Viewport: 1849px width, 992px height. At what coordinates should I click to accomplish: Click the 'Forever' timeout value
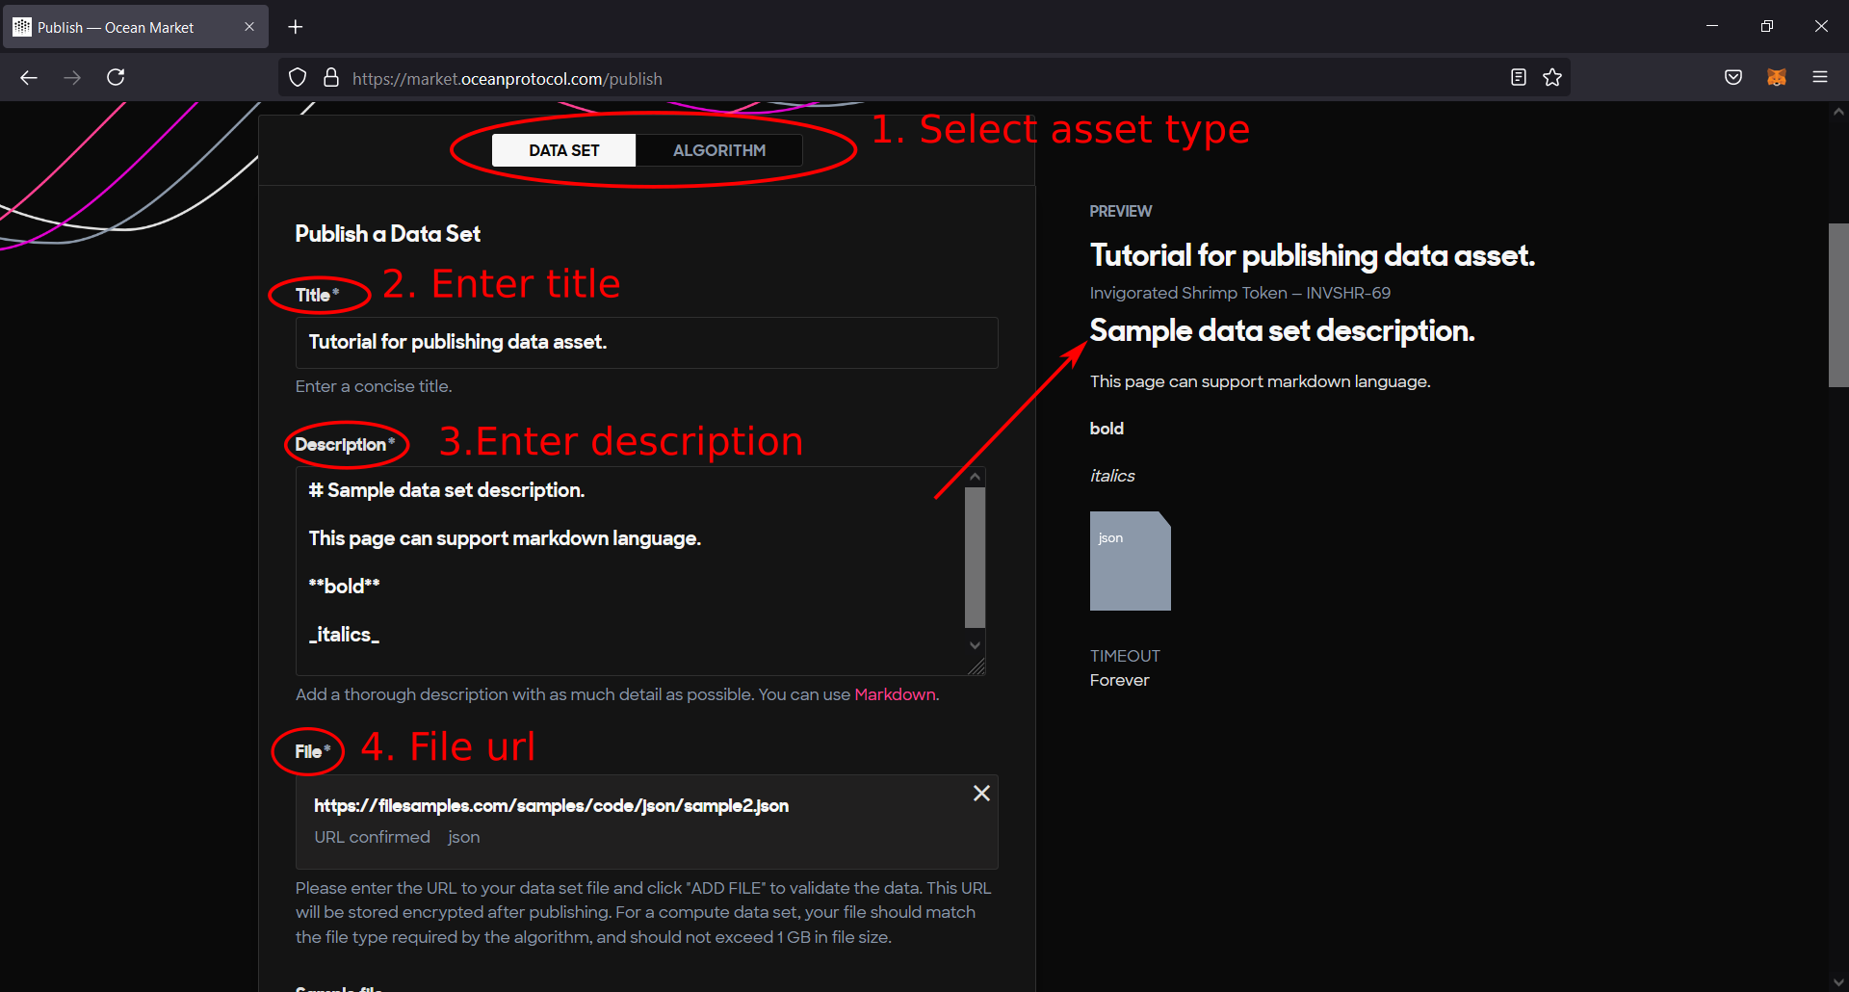click(1119, 680)
